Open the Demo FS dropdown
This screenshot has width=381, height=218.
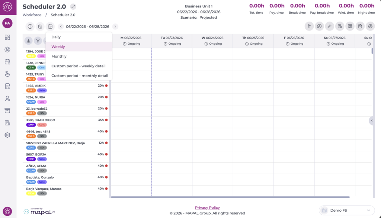click(x=347, y=210)
